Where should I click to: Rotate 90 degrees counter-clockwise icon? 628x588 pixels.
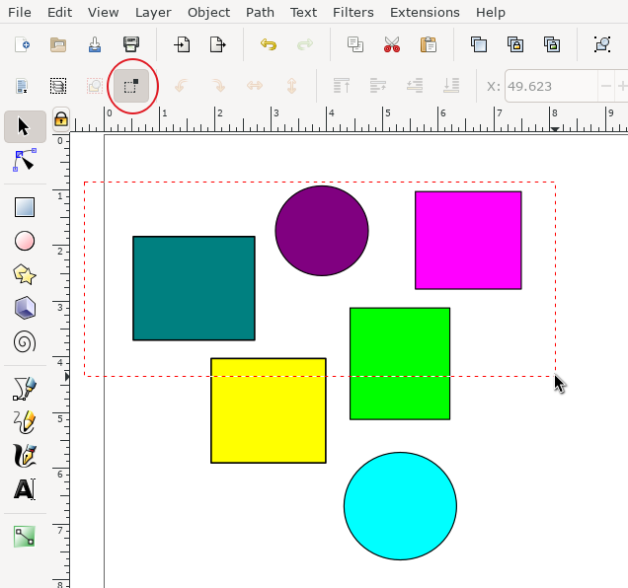182,86
